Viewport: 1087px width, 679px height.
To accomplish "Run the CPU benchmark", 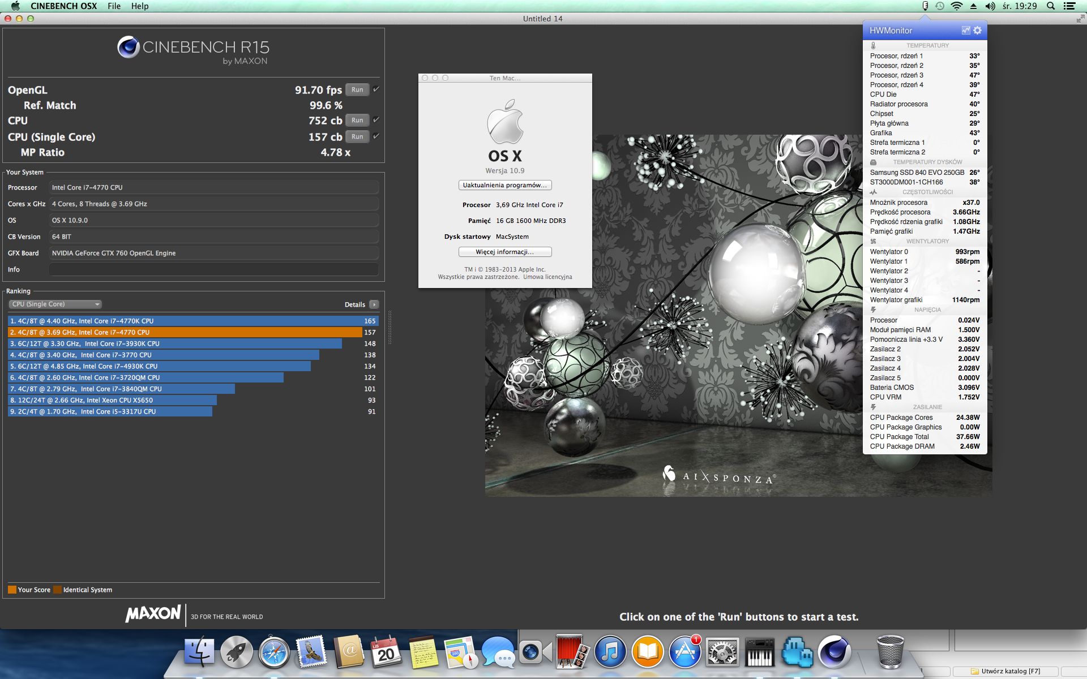I will pos(357,120).
